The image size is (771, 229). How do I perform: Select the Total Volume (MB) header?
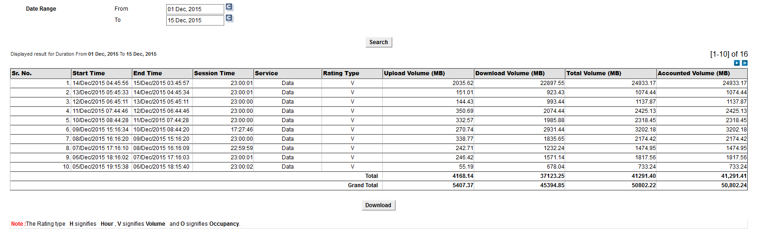[594, 73]
